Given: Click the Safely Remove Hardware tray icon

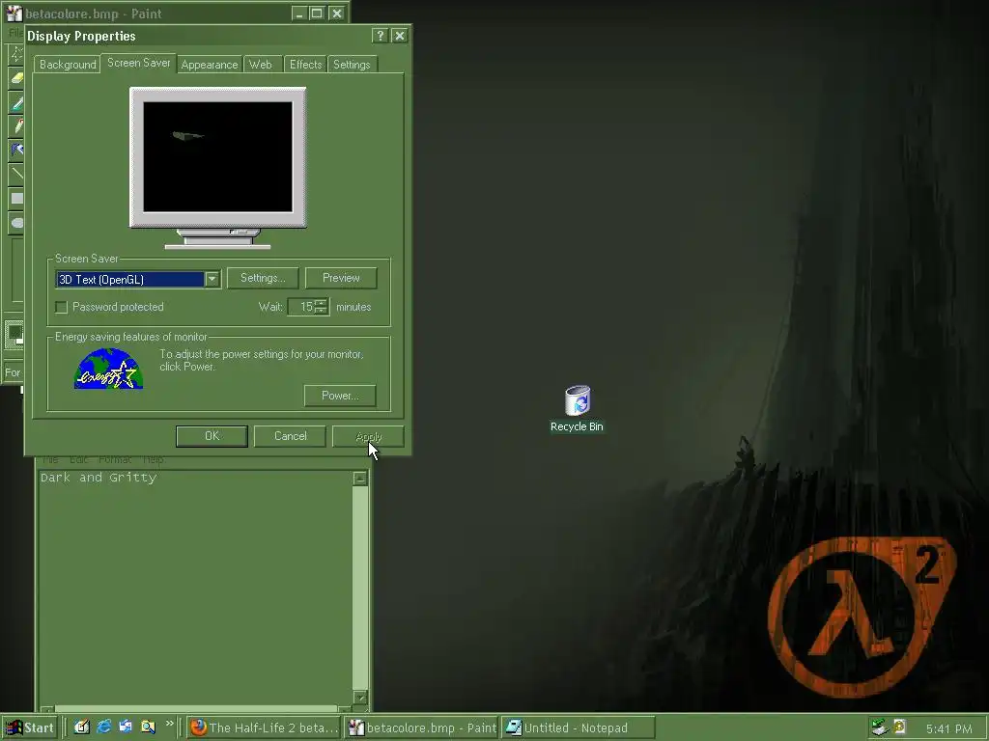Looking at the screenshot, I should (879, 727).
